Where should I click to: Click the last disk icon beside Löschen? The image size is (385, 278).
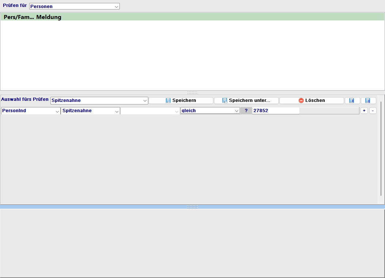368,100
